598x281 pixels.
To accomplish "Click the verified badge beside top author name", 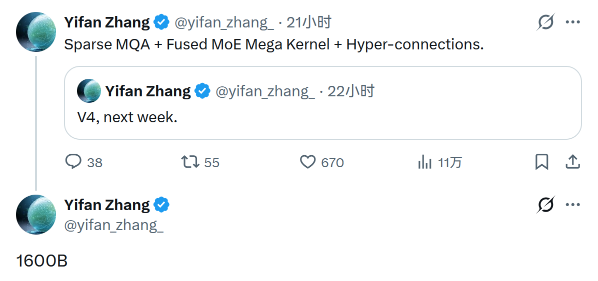I will click(161, 22).
